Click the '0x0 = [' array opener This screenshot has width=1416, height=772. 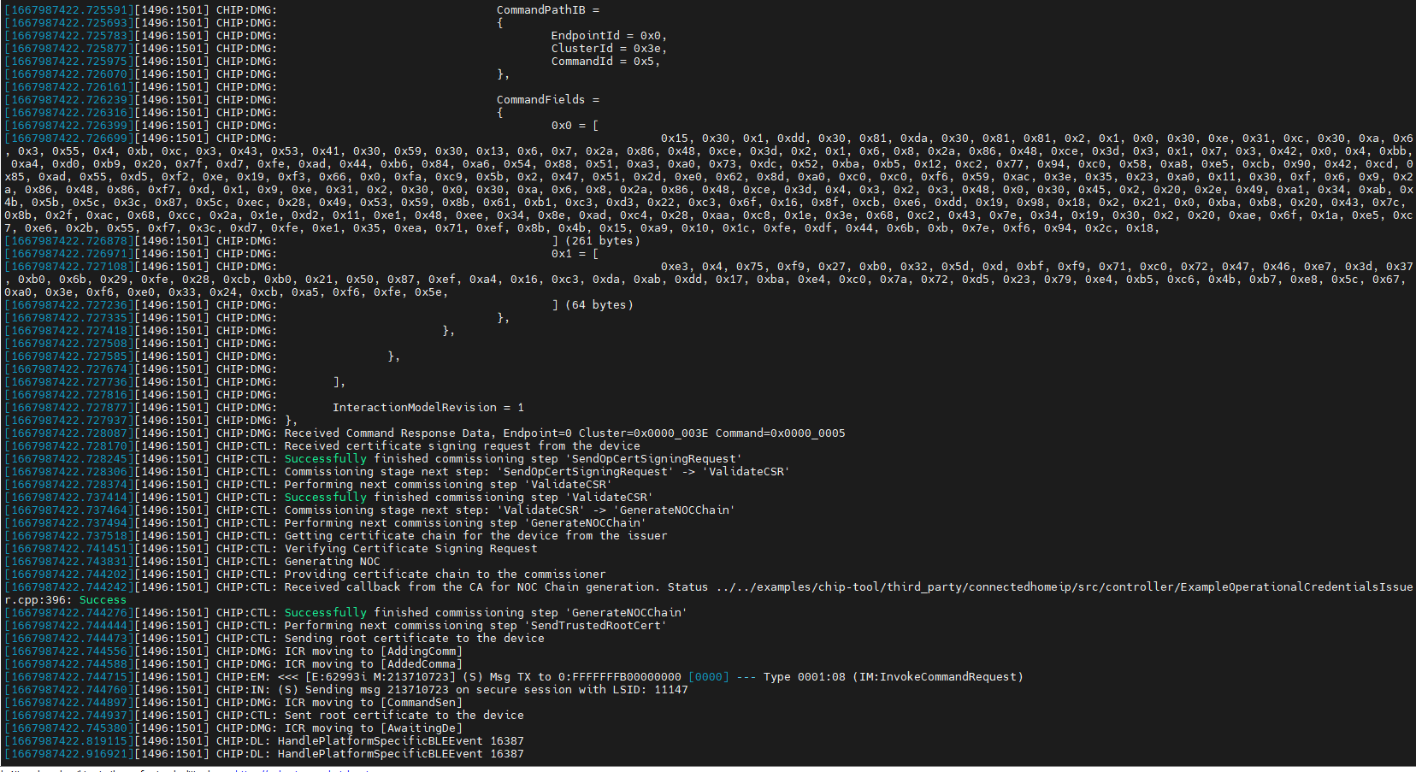(575, 126)
